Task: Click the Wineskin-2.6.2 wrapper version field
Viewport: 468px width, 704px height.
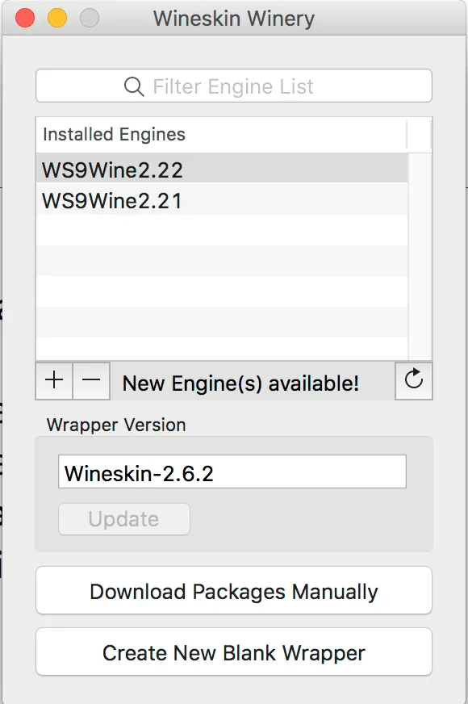Action: (x=232, y=471)
